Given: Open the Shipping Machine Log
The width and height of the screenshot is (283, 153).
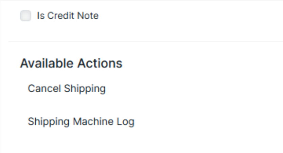Looking at the screenshot, I should 81,121.
